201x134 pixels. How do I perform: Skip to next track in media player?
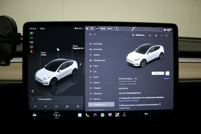(56, 106)
